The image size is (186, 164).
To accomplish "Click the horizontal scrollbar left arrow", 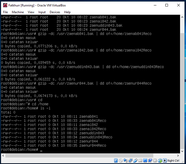I will (3, 156).
